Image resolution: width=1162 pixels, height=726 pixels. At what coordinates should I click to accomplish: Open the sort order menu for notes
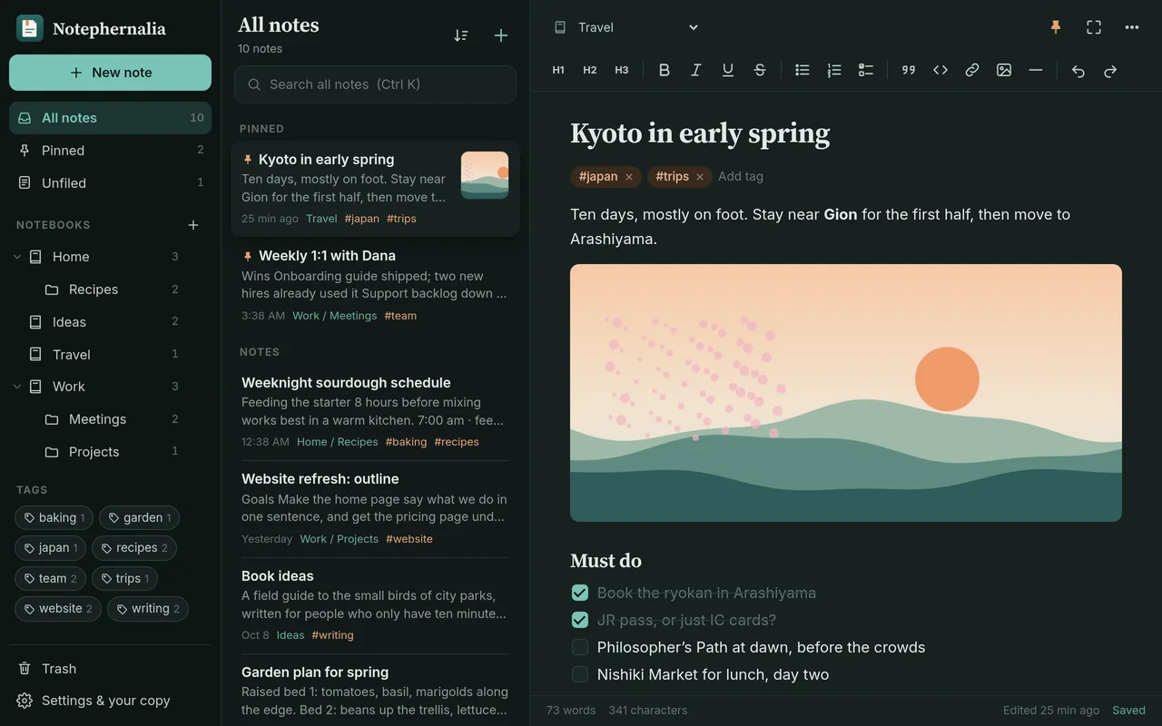461,35
